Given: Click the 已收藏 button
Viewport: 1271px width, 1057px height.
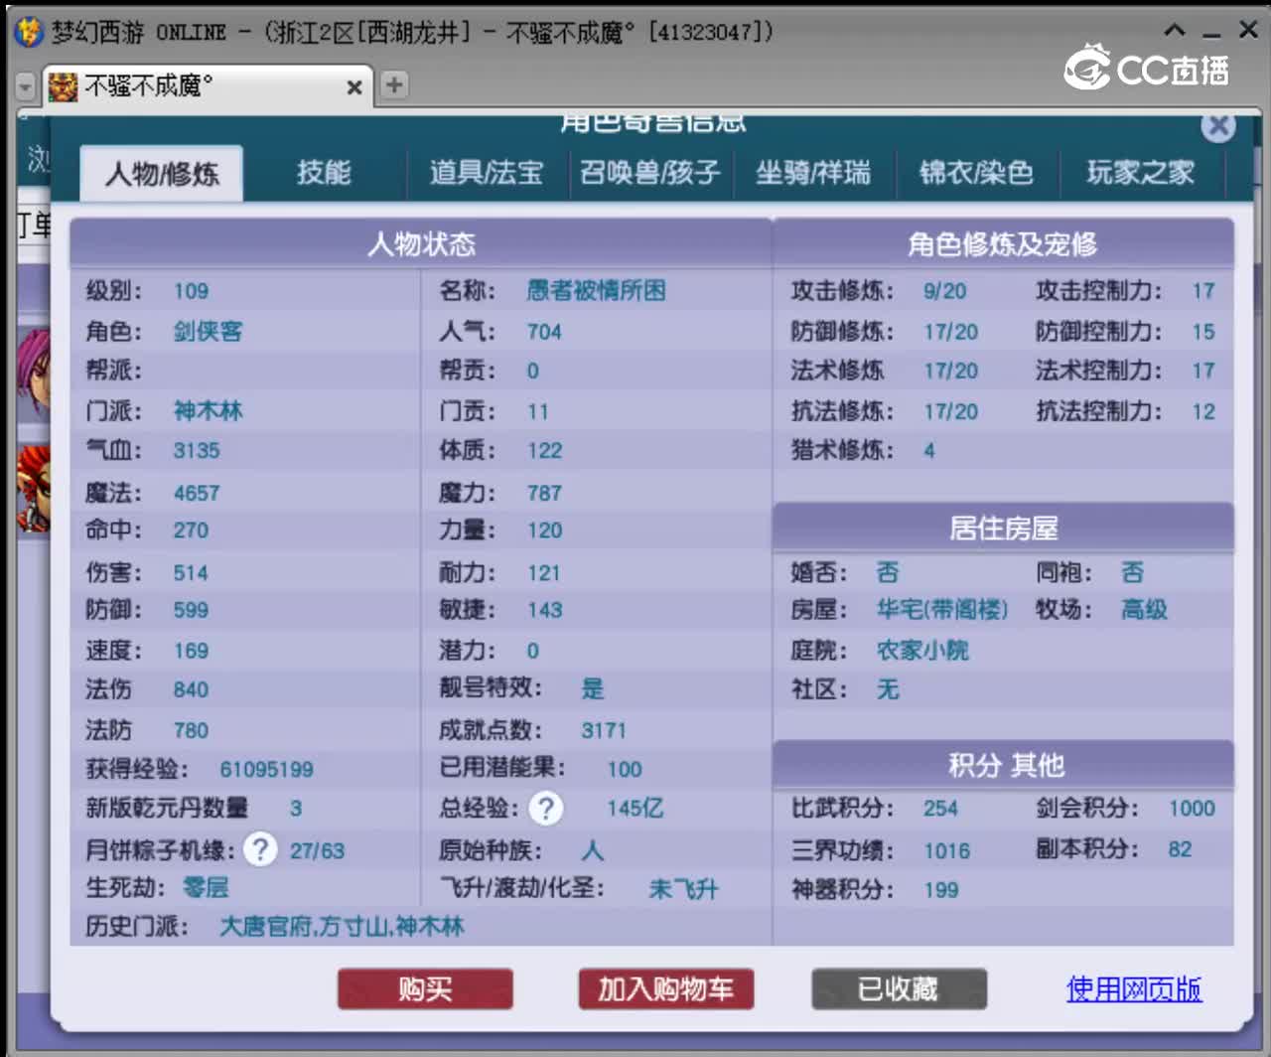Looking at the screenshot, I should pyautogui.click(x=899, y=989).
